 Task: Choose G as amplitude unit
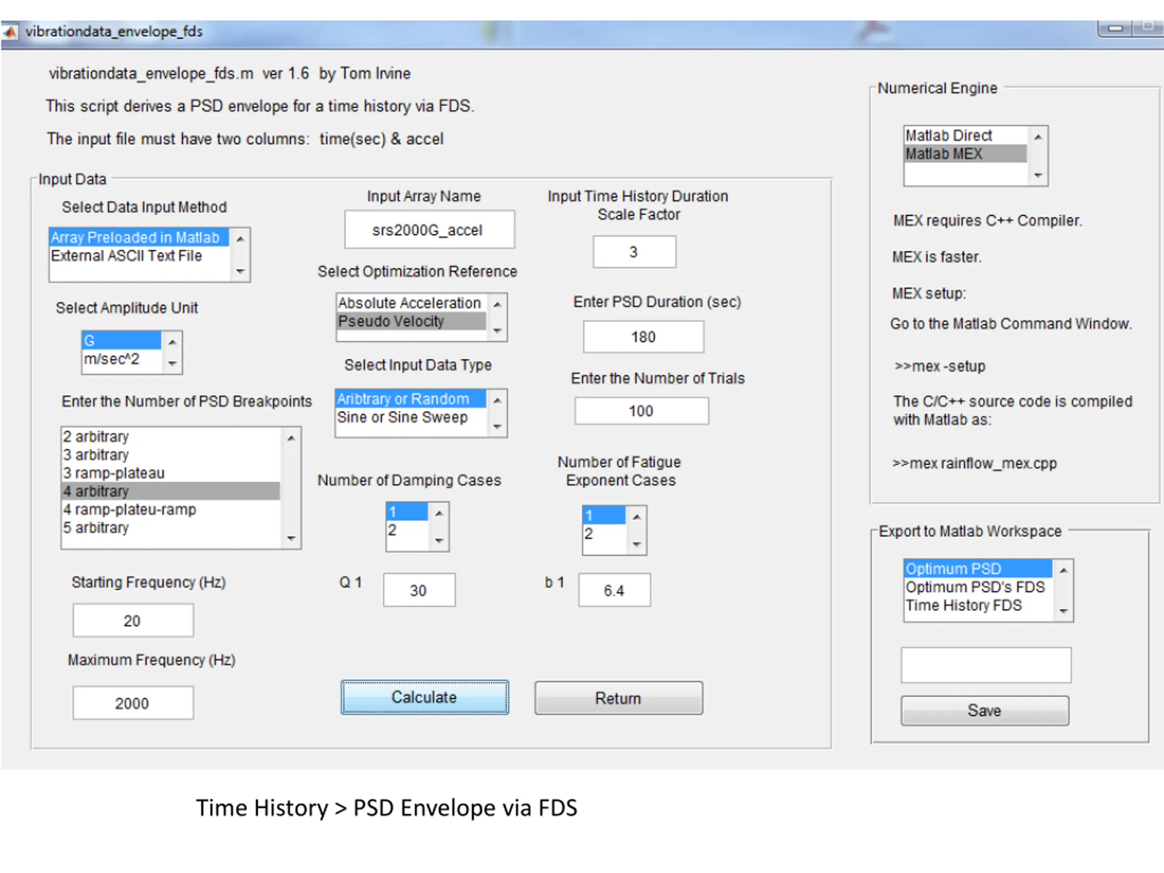tap(121, 341)
